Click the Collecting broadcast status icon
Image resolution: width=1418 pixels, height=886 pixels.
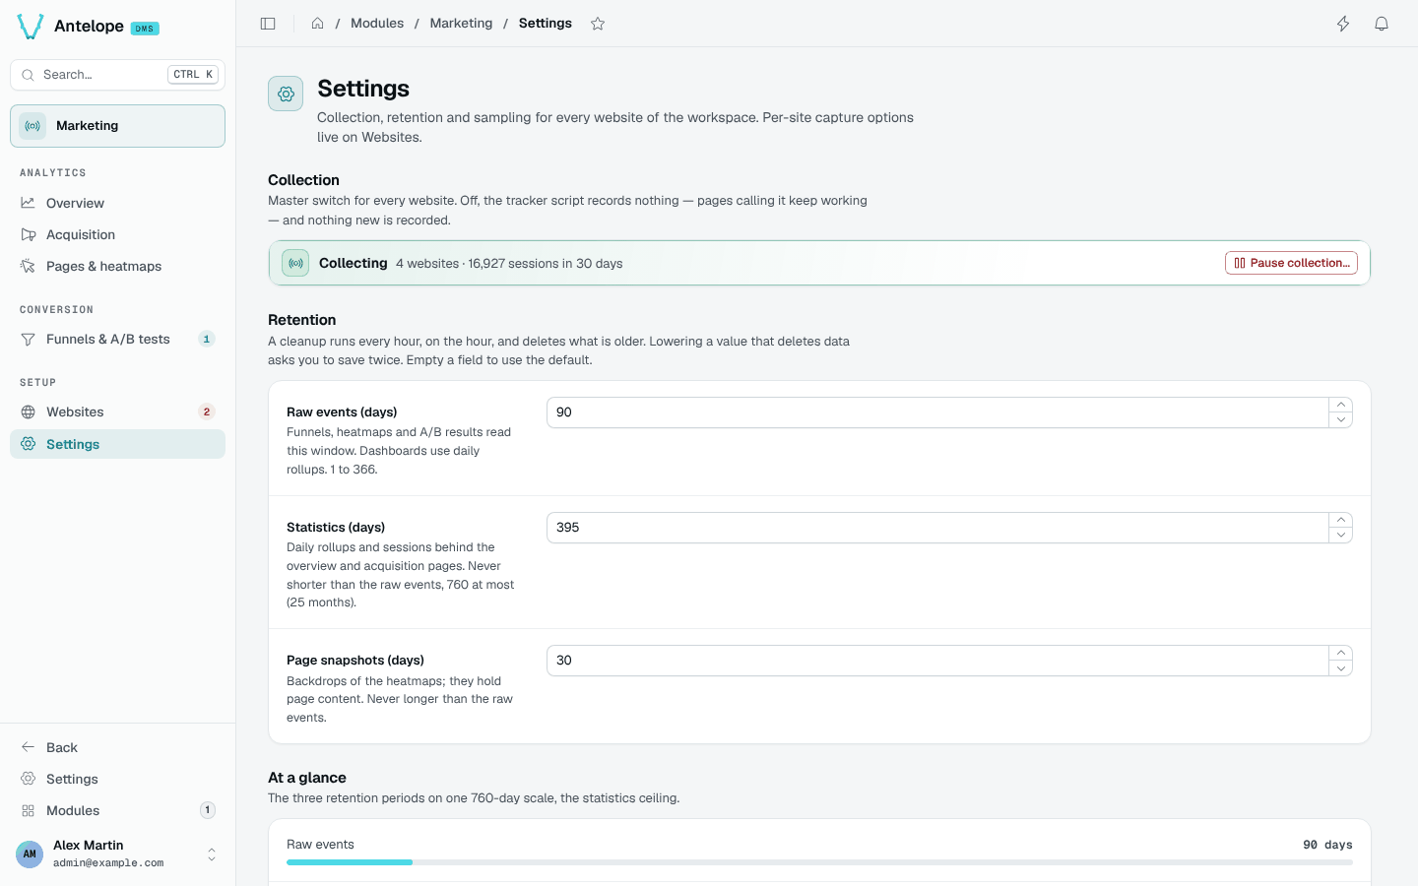[x=295, y=263]
